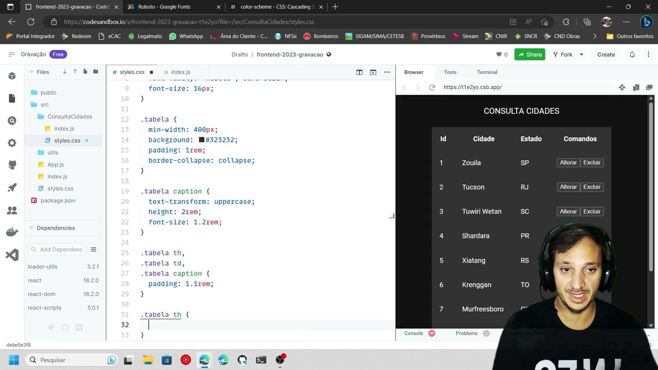Open the Sandbox Info cube icon in sidebar
This screenshot has width=658, height=370.
click(x=12, y=76)
